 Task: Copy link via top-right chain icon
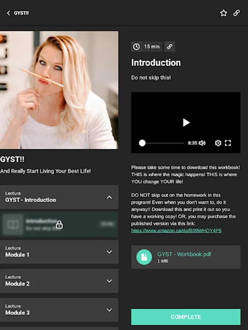point(236,13)
